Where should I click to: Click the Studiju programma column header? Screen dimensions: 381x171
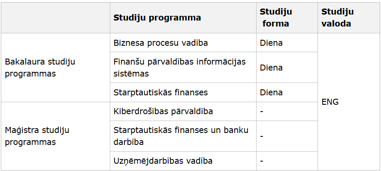pyautogui.click(x=183, y=18)
